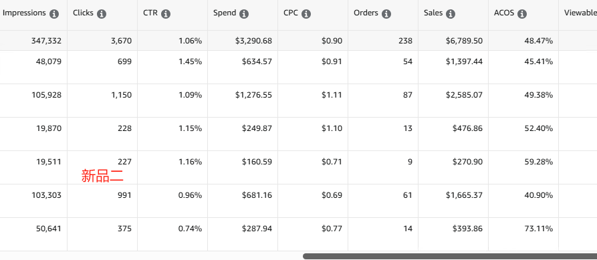Image resolution: width=597 pixels, height=260 pixels.
Task: Select sales cell $393.86
Action: [x=467, y=229]
